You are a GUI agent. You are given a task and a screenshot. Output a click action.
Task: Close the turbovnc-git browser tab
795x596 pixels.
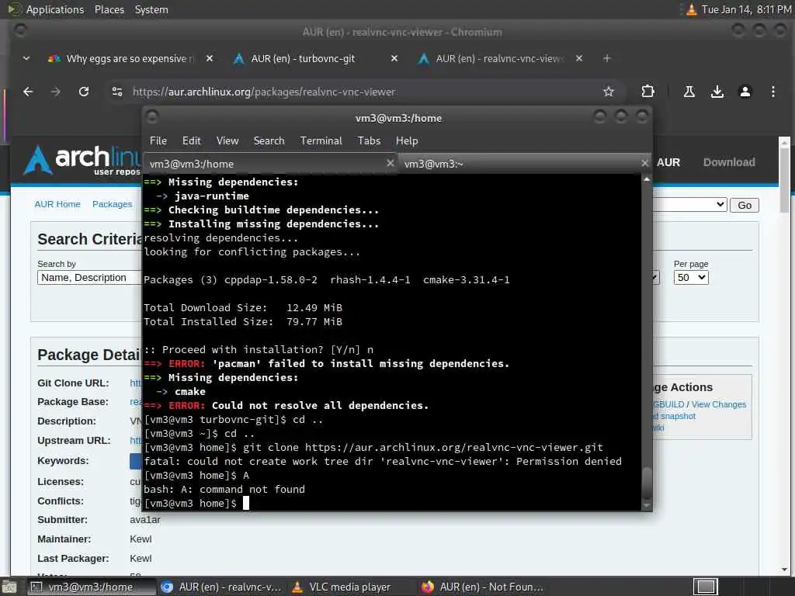coord(394,58)
